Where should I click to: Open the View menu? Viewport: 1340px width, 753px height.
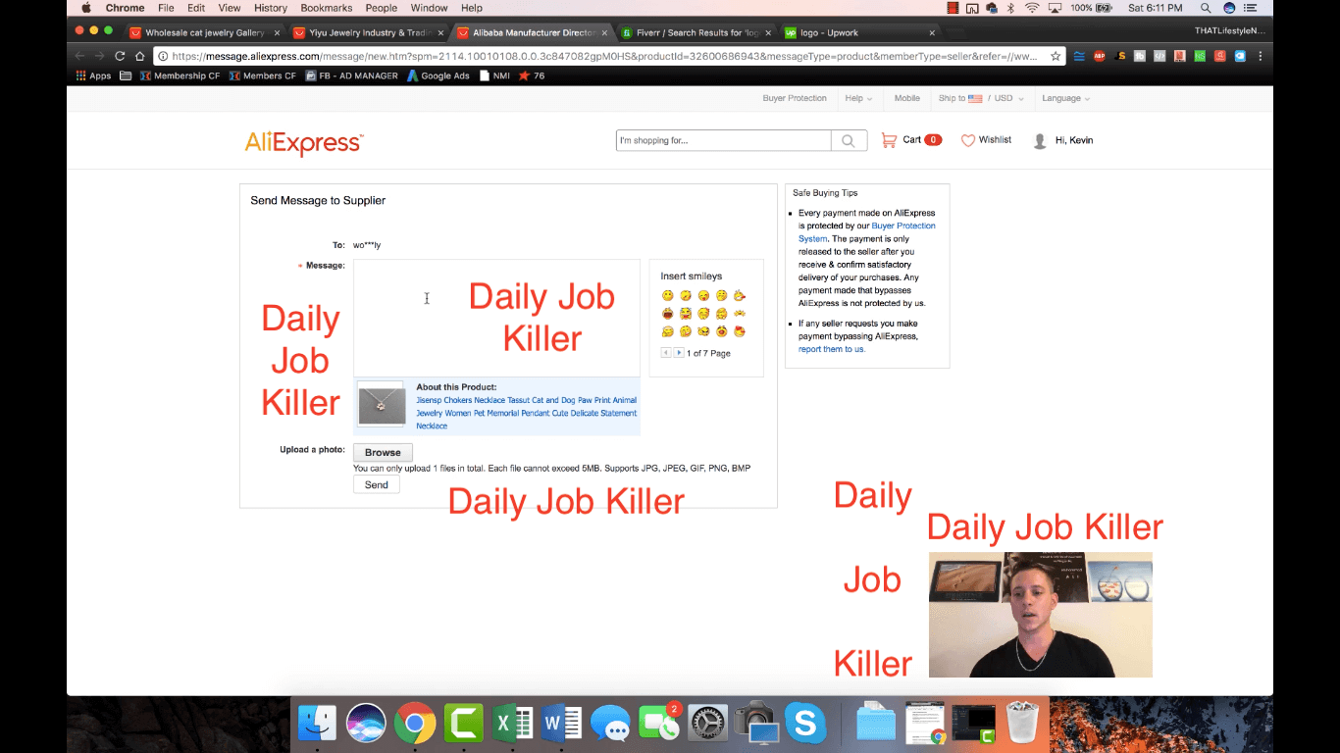[x=230, y=8]
